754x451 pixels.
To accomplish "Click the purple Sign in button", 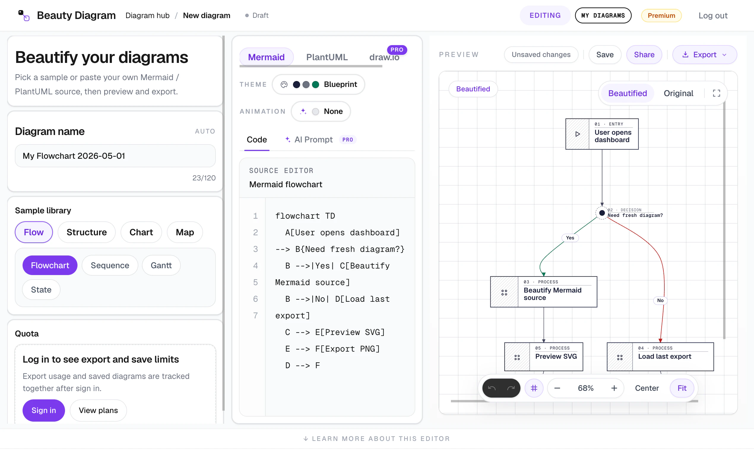I will click(43, 410).
